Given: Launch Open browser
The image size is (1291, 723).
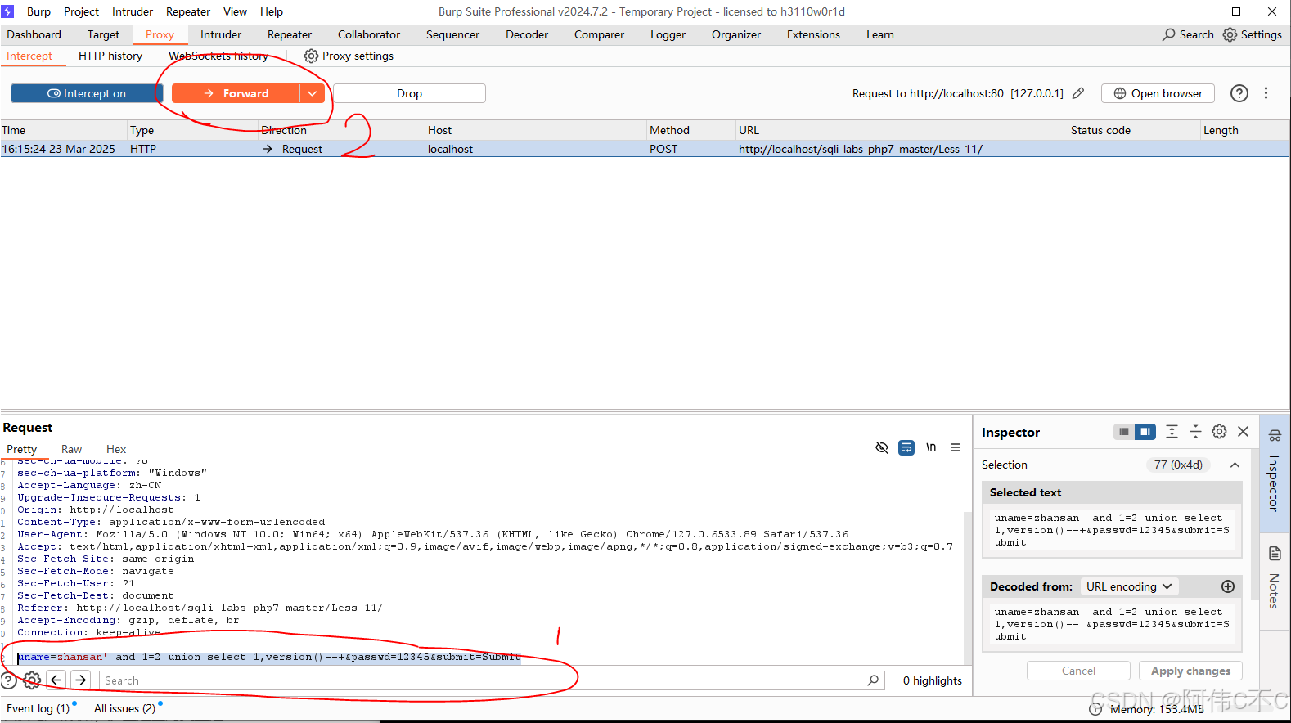Looking at the screenshot, I should 1158,93.
